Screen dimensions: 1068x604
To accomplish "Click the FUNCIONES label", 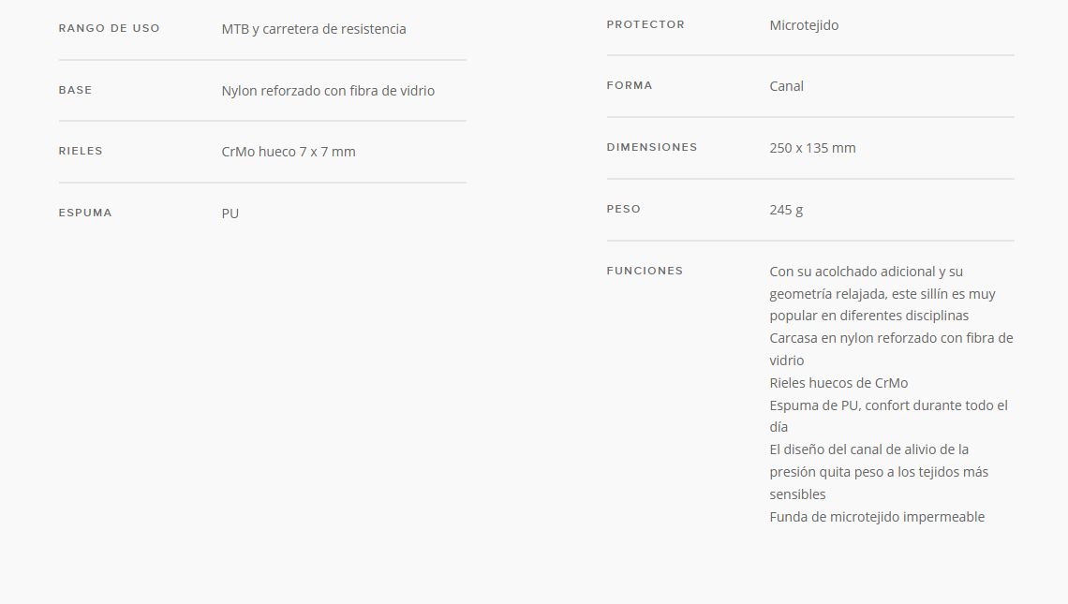I will pos(645,271).
